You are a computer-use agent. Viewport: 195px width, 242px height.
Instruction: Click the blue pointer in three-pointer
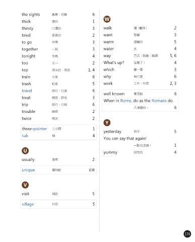(x=40, y=129)
